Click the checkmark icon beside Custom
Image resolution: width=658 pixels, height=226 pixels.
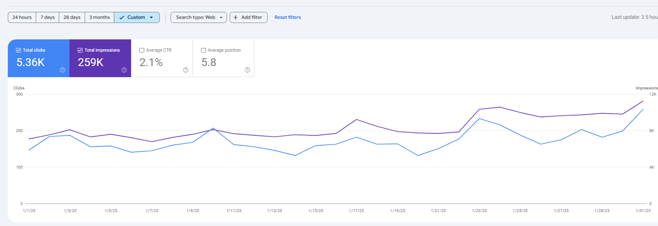(122, 17)
